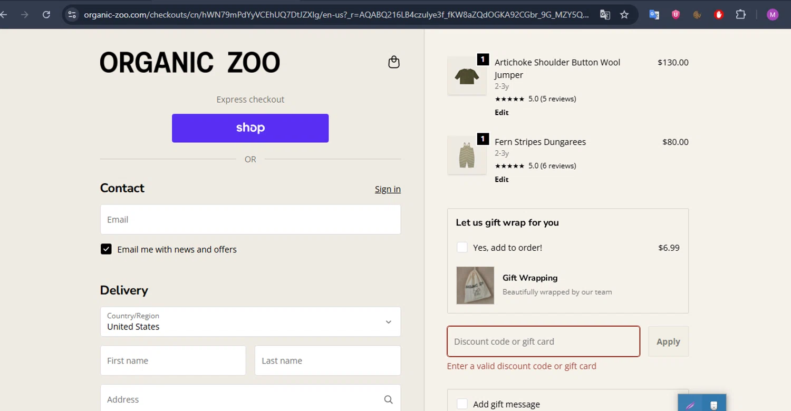The height and width of the screenshot is (411, 791).
Task: Click the Delivery heading
Action: [124, 290]
